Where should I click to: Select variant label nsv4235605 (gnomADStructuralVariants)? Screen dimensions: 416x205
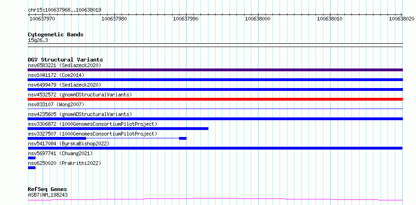click(80, 114)
